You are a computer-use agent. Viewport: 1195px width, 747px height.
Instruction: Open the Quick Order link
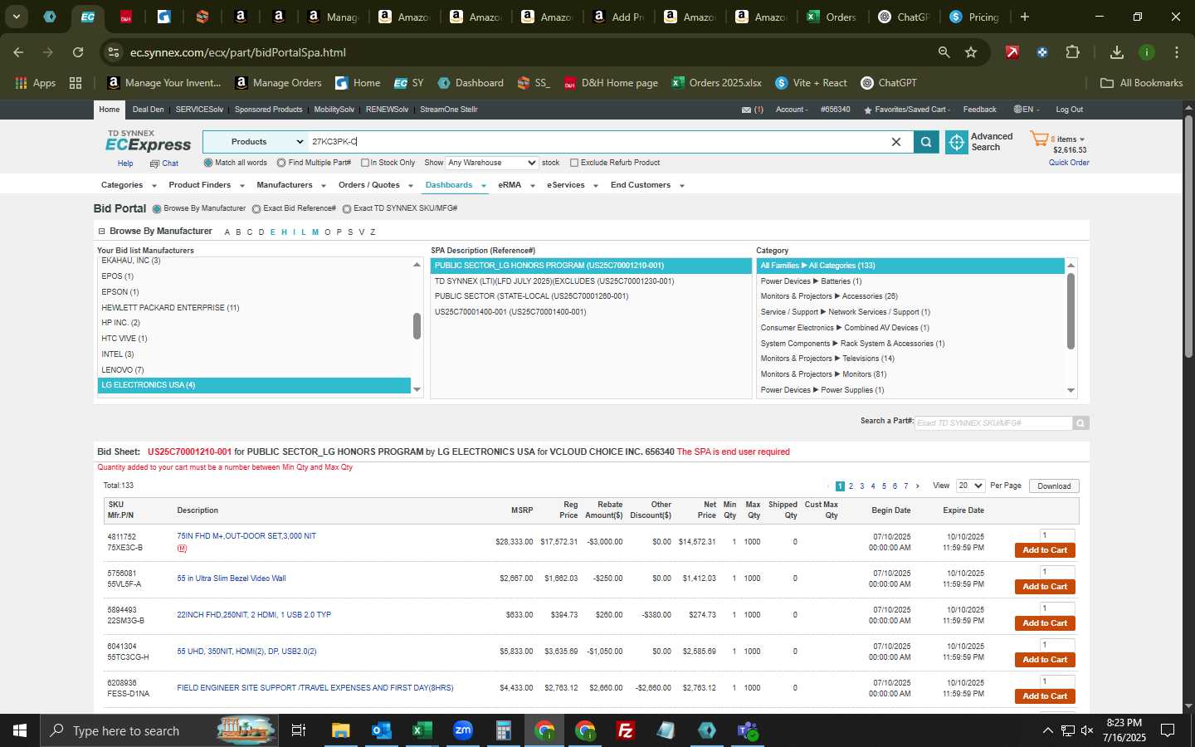click(1069, 163)
